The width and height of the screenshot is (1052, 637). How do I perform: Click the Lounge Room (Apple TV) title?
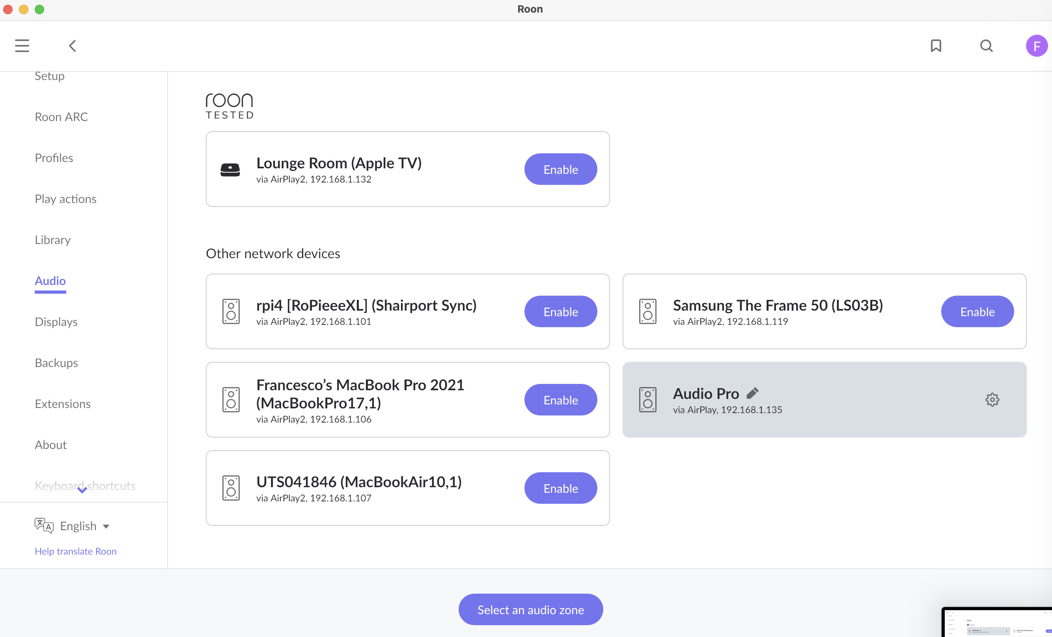339,163
